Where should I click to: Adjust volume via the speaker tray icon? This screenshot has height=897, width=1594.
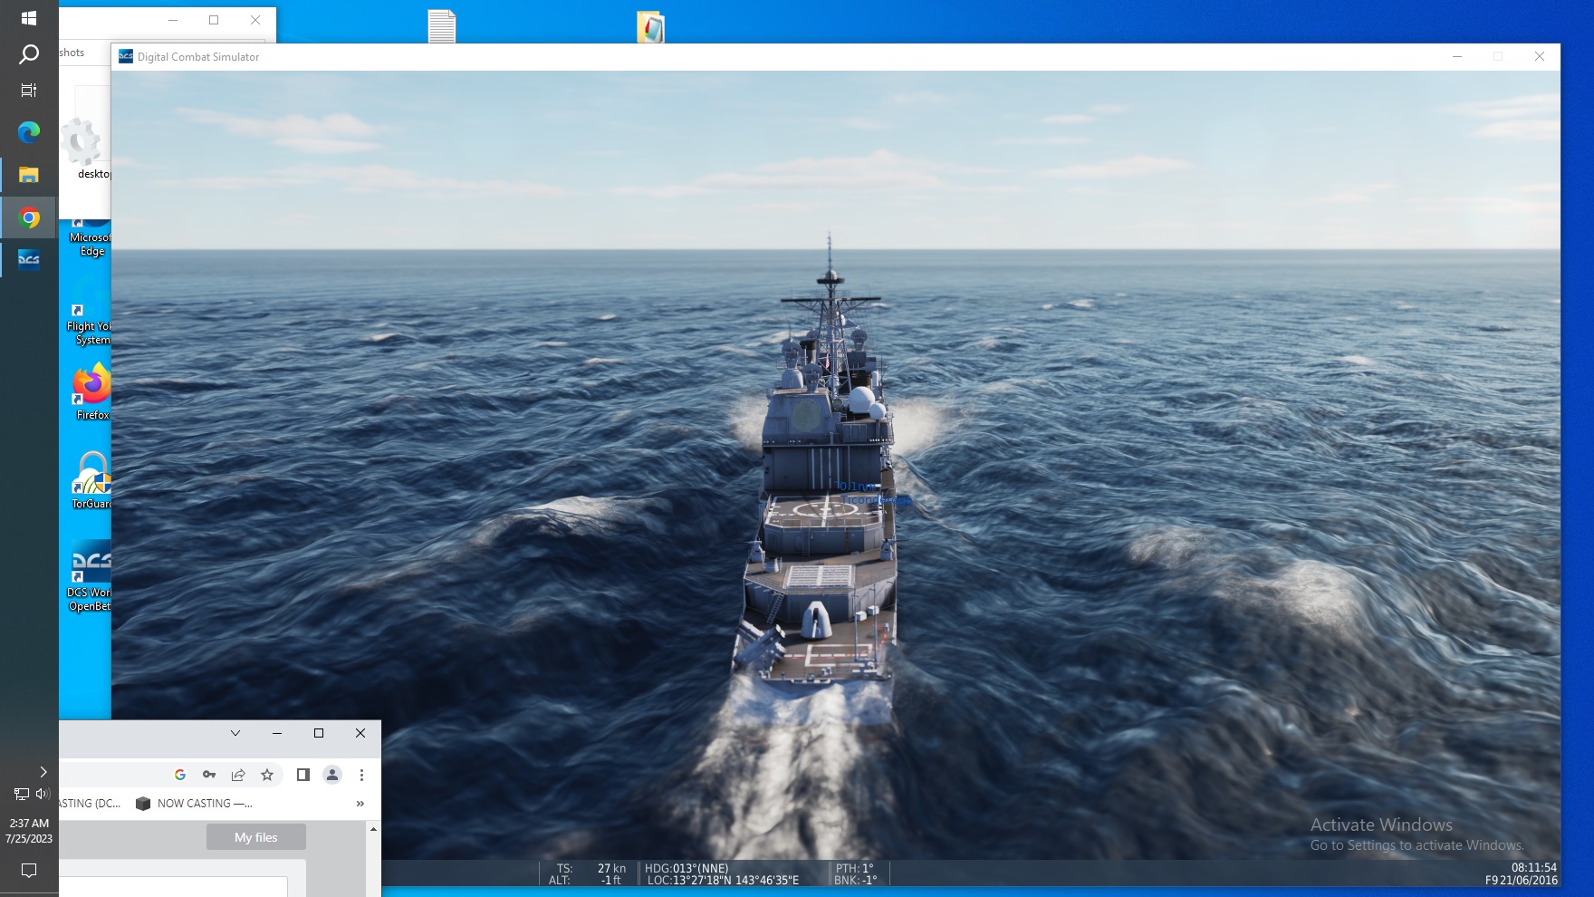[x=42, y=794]
